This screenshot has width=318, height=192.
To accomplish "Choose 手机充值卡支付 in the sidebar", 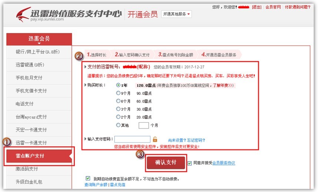I will 39,91.
